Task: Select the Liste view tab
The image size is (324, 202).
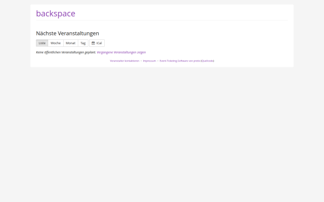Action: [42, 43]
